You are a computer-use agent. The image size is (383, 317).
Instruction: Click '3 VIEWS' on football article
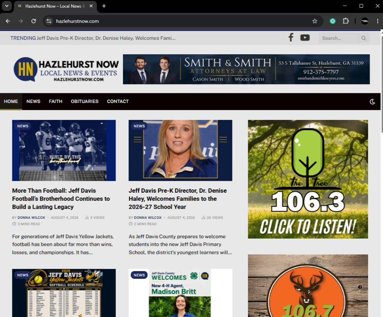[x=95, y=218]
